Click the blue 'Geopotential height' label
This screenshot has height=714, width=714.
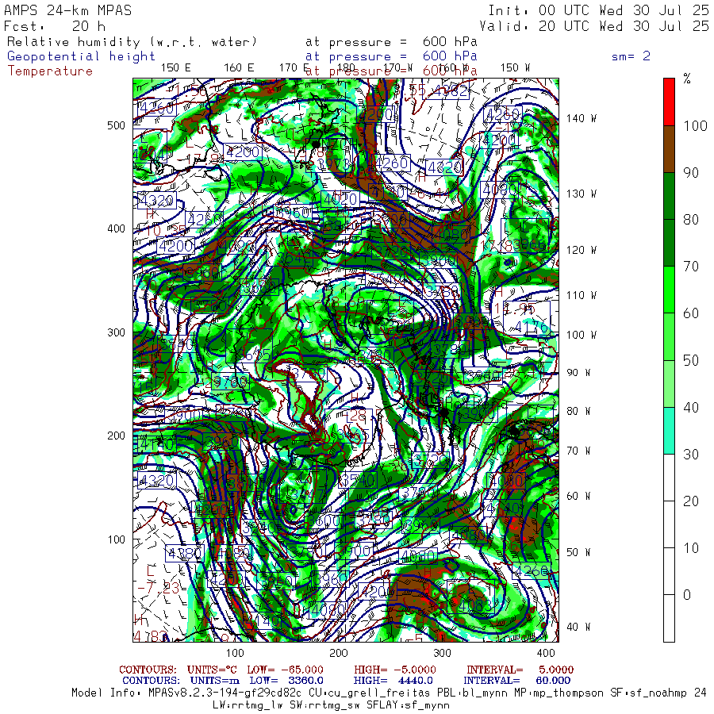point(81,56)
